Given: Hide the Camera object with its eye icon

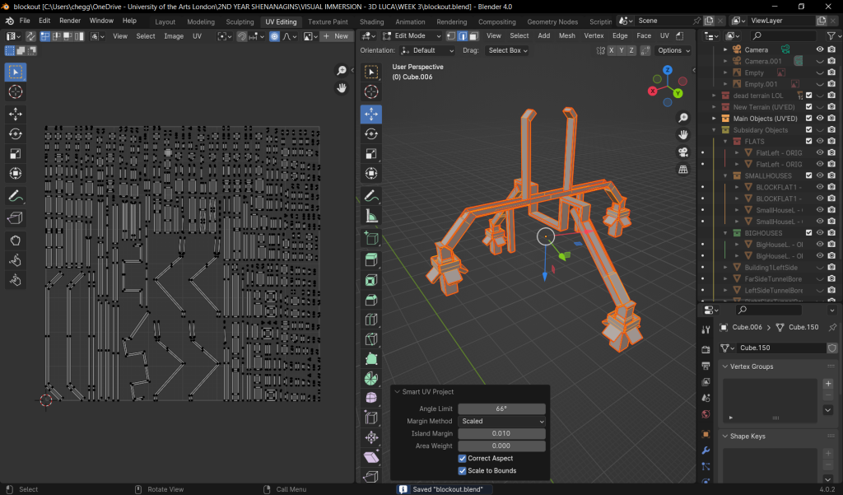Looking at the screenshot, I should (820, 49).
